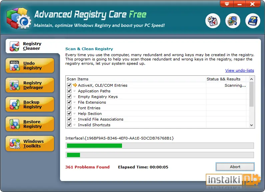Viewport: 265px width, 192px height.
Task: Click the Registry Defrager chart icon
Action: tap(15, 85)
